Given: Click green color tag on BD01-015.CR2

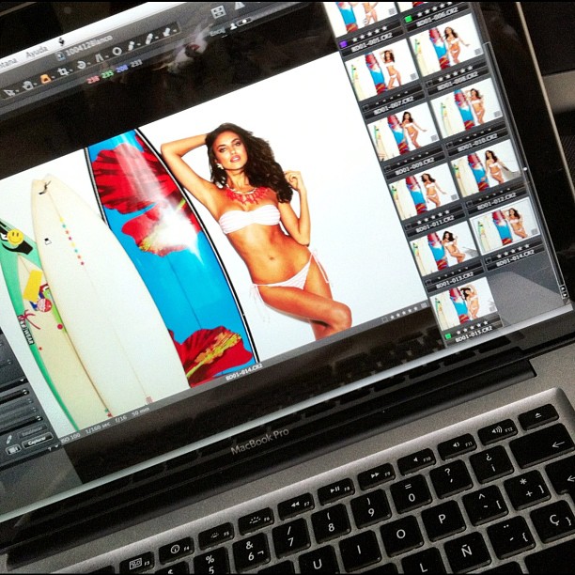Looking at the screenshot, I should (x=448, y=336).
